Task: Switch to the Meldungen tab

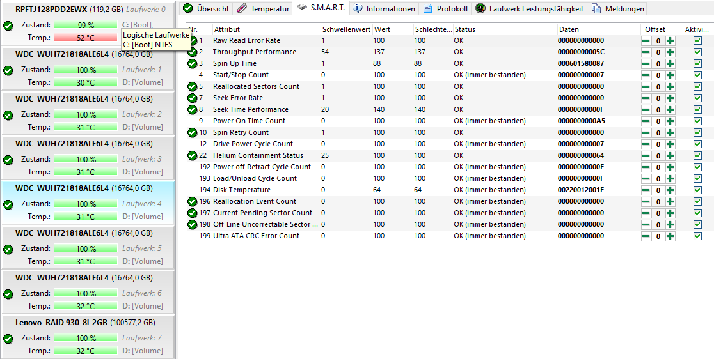Action: (618, 9)
